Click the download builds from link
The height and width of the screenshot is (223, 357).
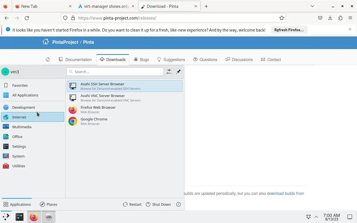click(x=285, y=193)
